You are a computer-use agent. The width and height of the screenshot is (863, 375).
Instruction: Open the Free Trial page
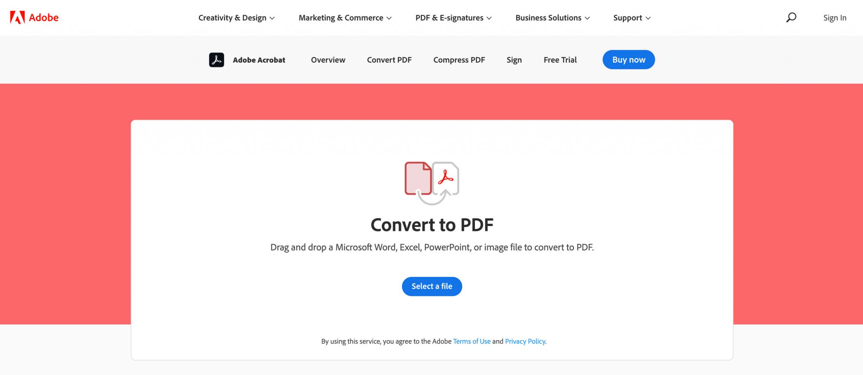(x=560, y=60)
